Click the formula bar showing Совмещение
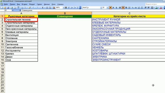This screenshot has height=93, width=165. pos(93,10)
